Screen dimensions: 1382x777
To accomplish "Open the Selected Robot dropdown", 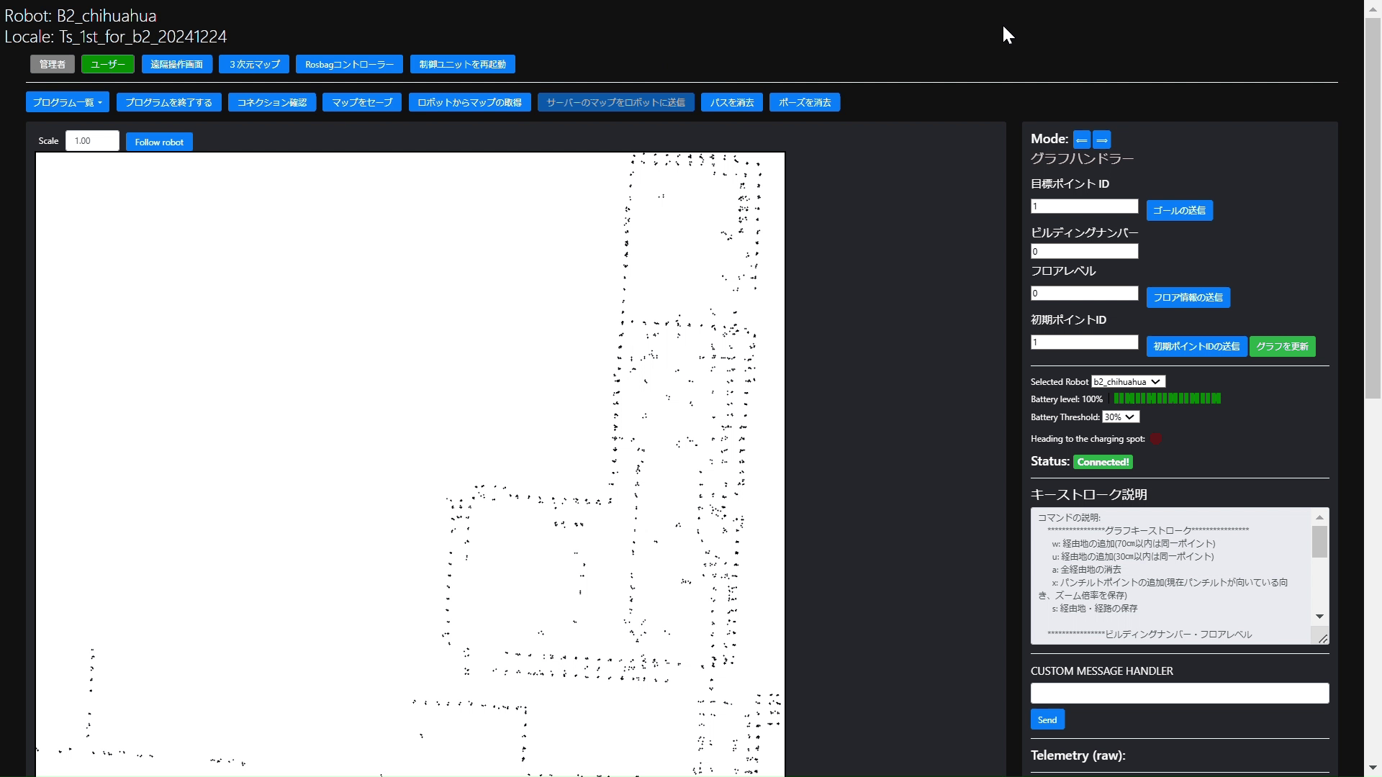I will pos(1128,382).
